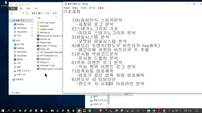This screenshot has width=202, height=113.
Task: Select the pkcrack-1.2.2.tar.gz archive
Action: point(47,46)
